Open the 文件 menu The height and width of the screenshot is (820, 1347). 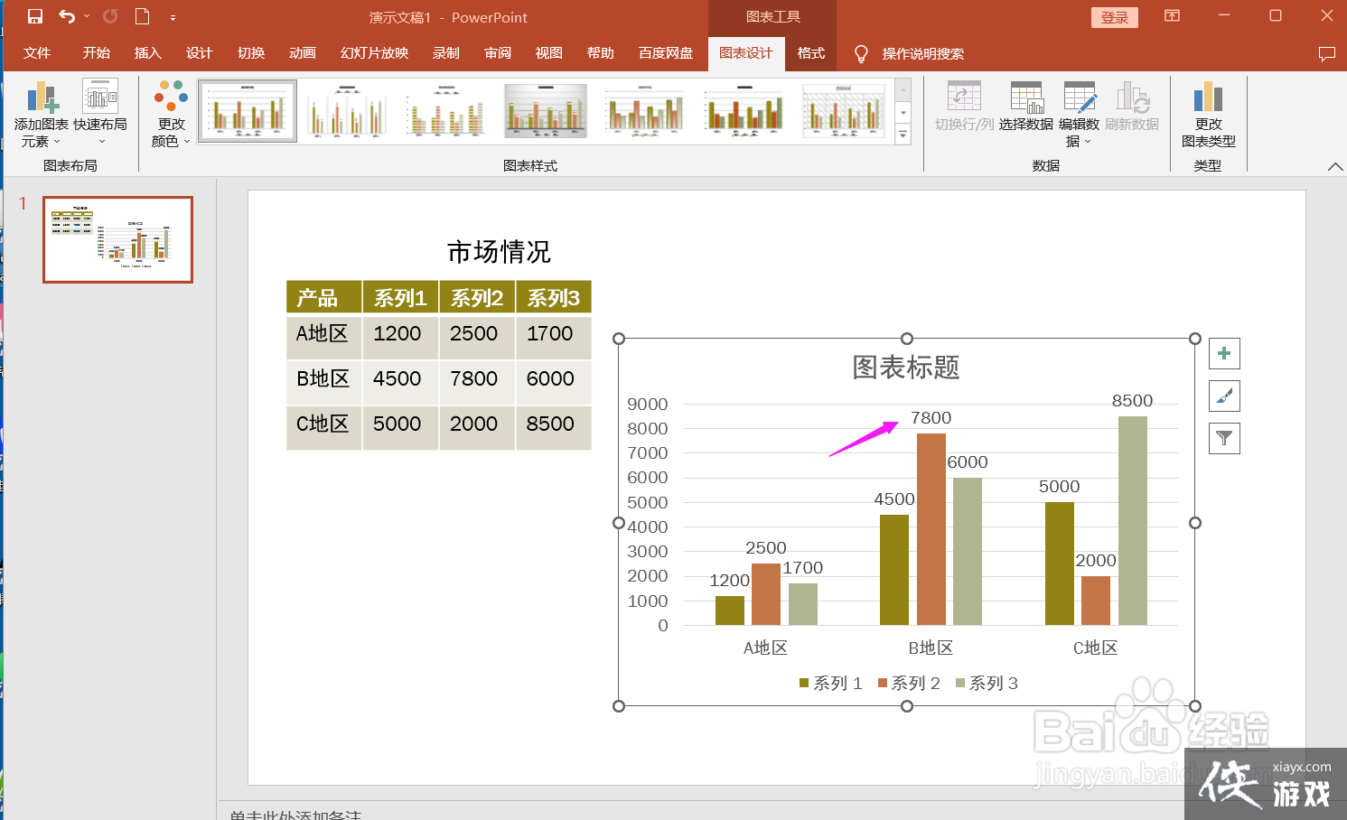point(37,53)
